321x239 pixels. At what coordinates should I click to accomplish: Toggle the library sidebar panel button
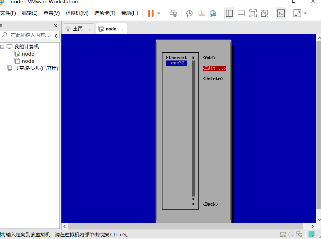[229, 13]
